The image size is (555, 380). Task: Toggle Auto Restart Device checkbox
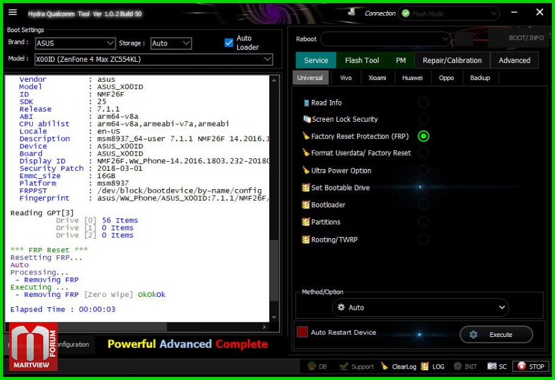pos(302,332)
